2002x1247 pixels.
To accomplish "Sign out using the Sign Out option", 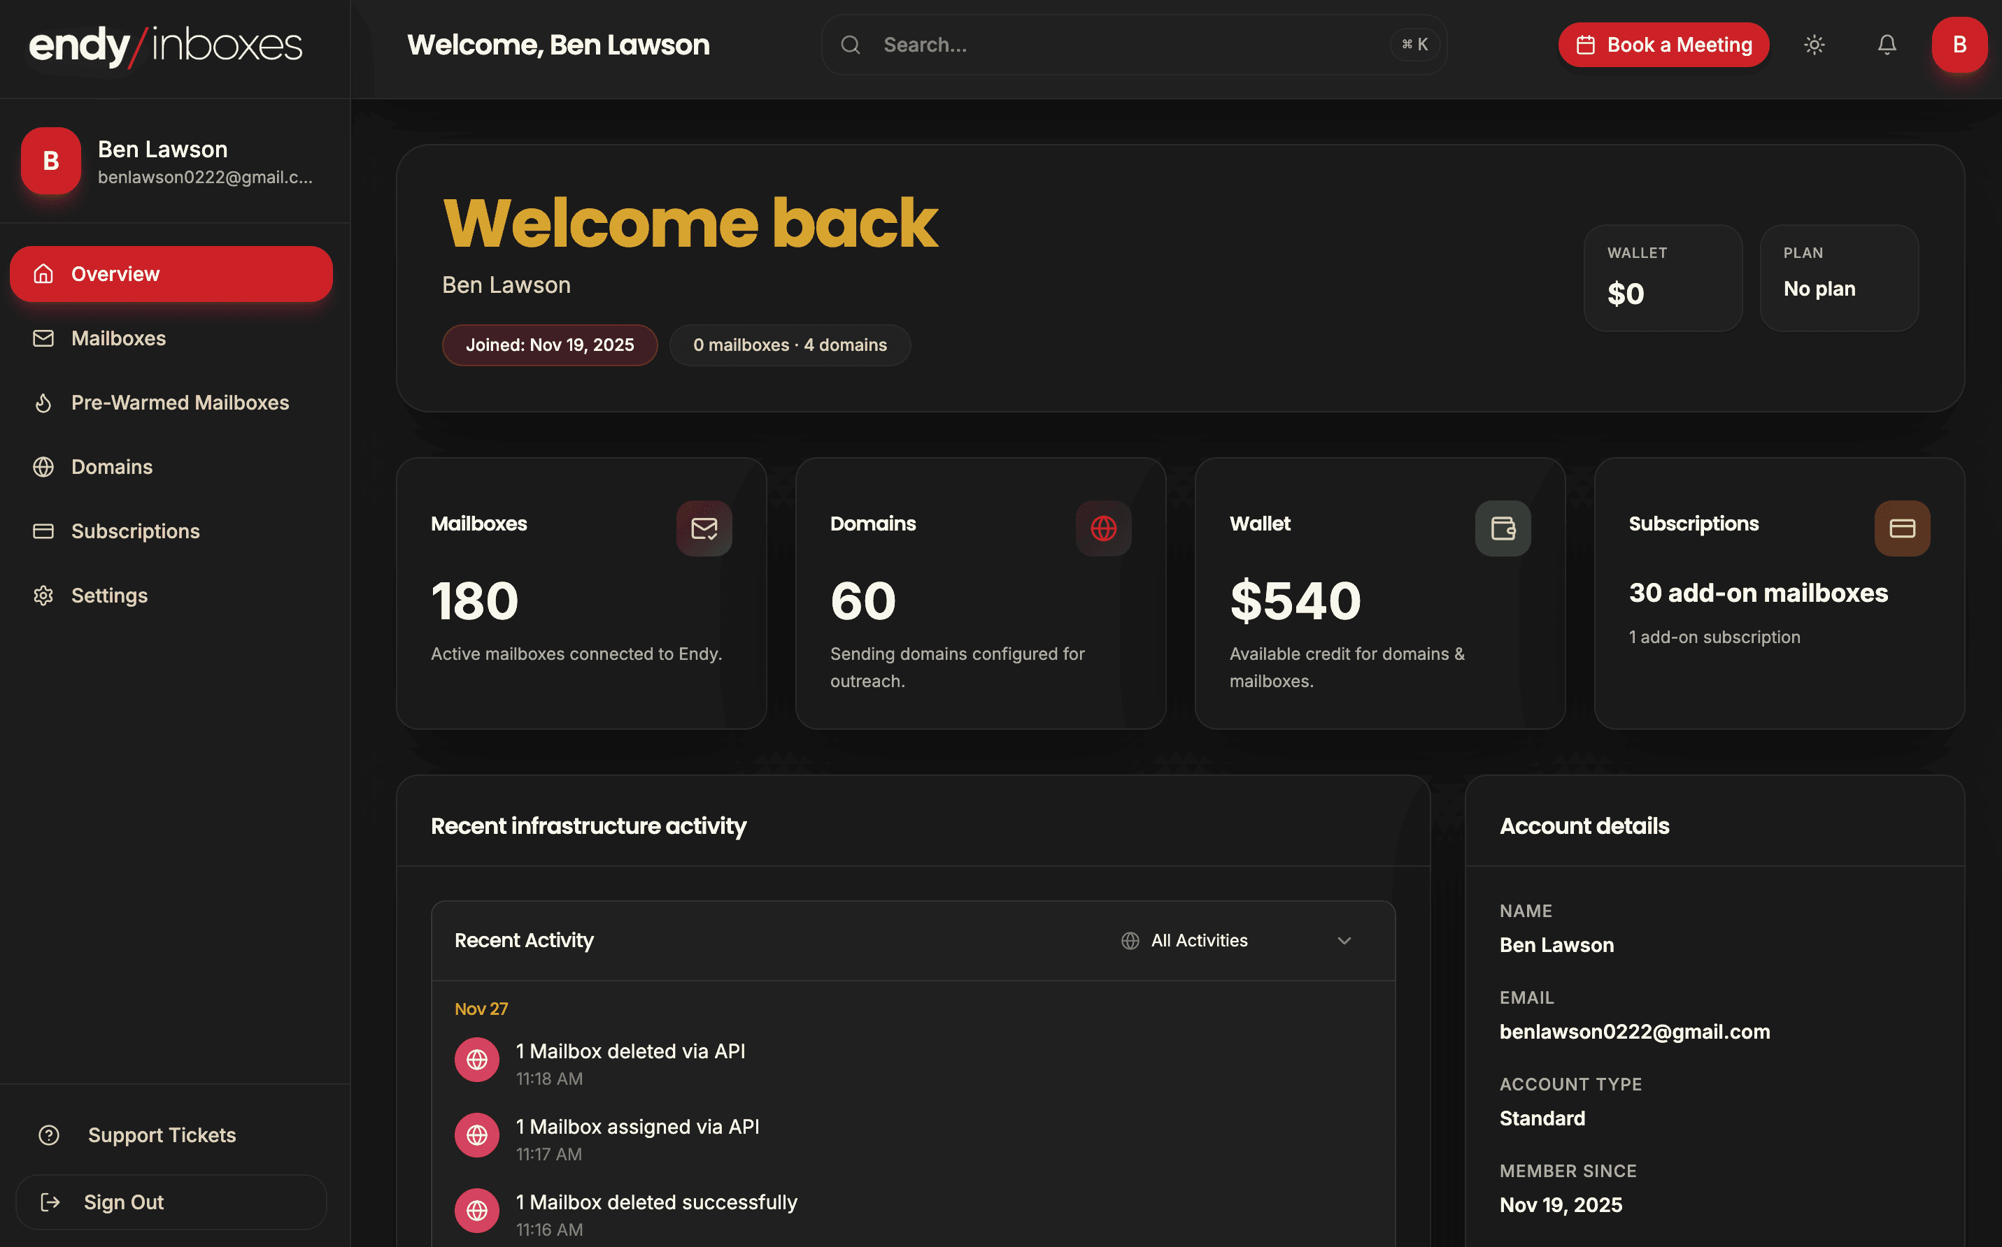I will point(123,1202).
